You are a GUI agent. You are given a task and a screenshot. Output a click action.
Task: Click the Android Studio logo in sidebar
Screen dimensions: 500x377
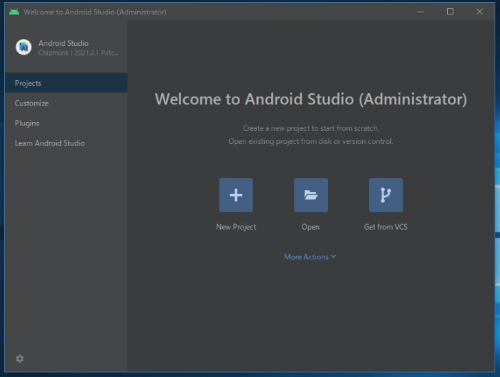24,47
